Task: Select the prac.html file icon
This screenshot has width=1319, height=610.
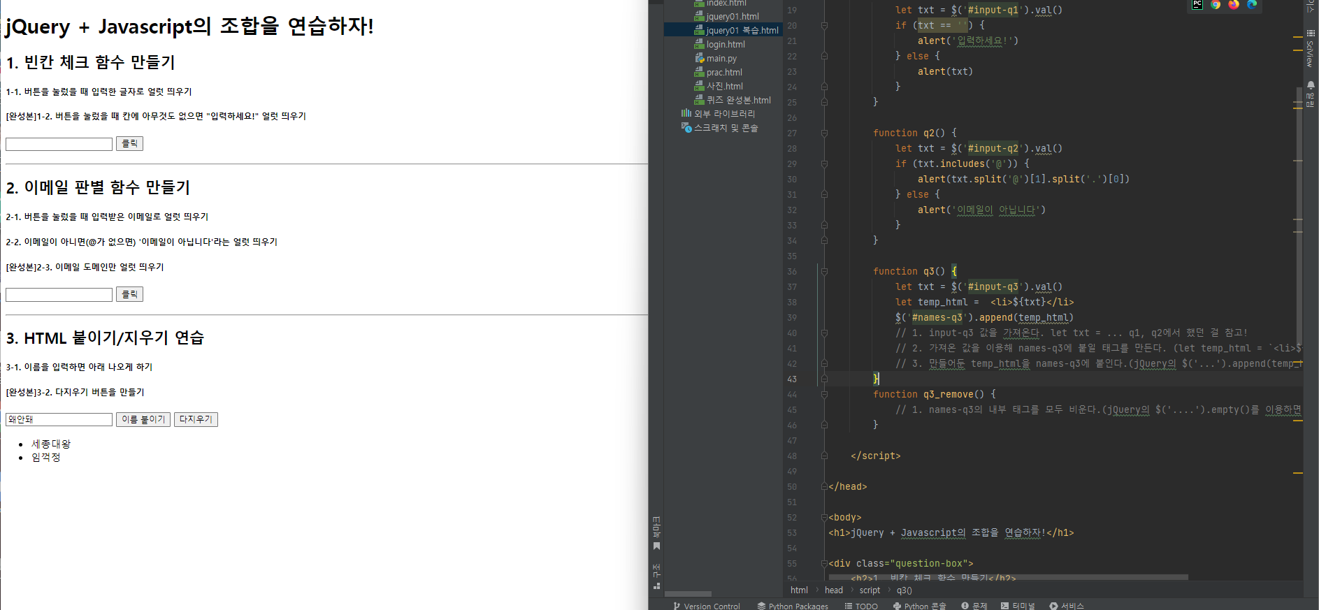Action: (699, 72)
